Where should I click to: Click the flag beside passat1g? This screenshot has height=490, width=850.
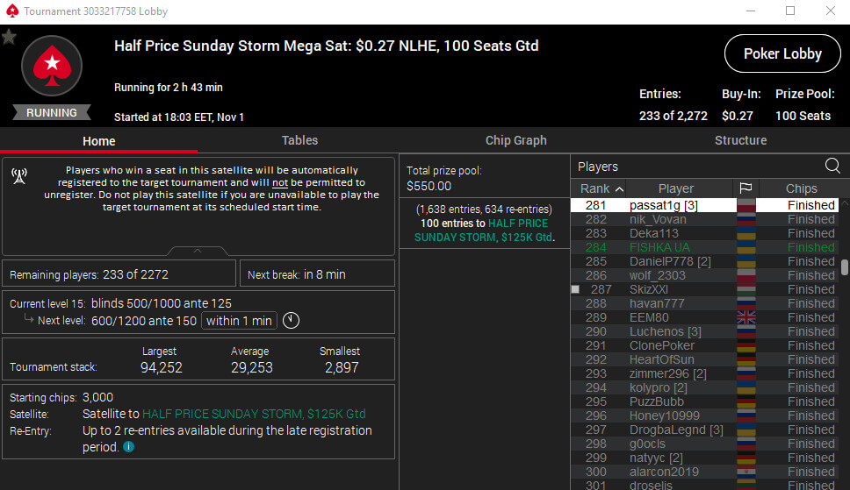click(x=746, y=205)
